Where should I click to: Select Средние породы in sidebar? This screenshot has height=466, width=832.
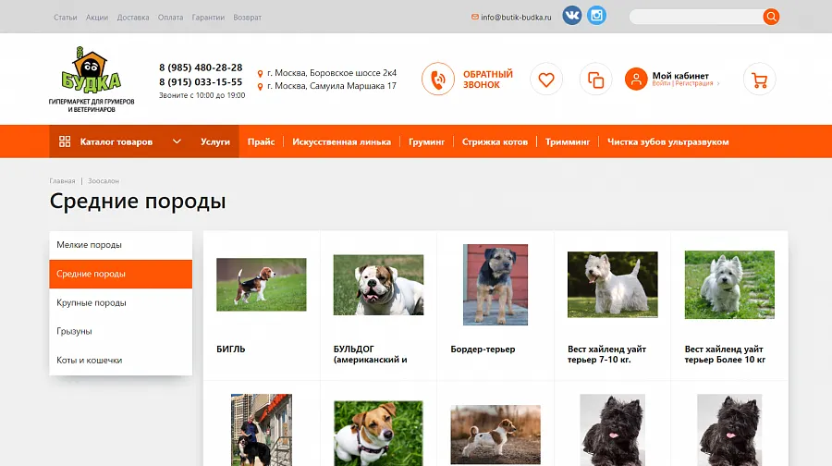pyautogui.click(x=120, y=274)
